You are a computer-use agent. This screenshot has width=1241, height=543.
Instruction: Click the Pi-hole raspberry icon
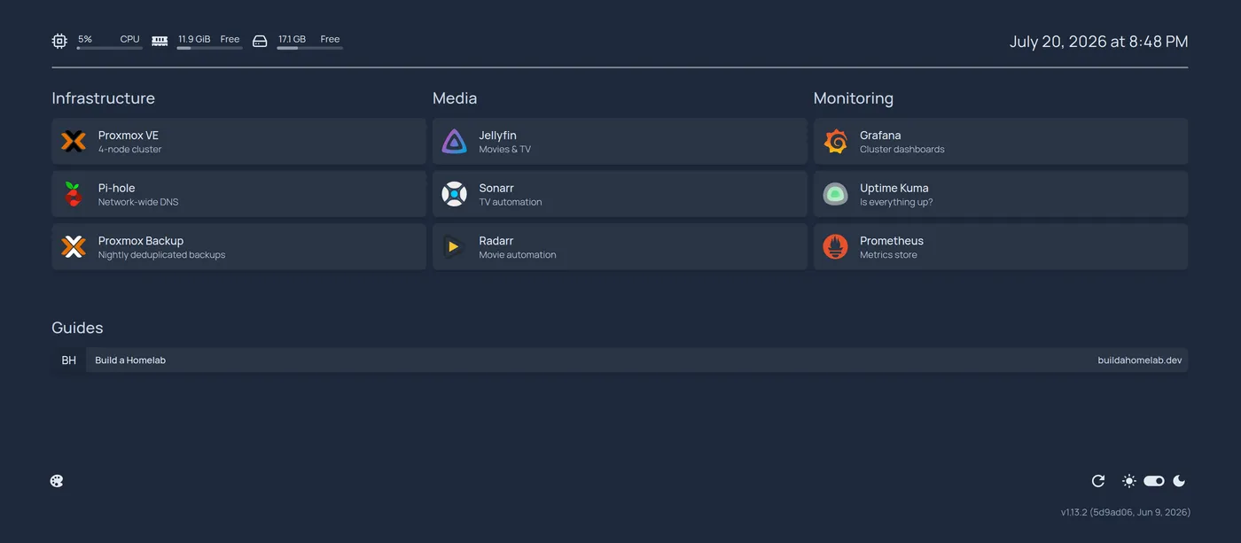click(74, 194)
